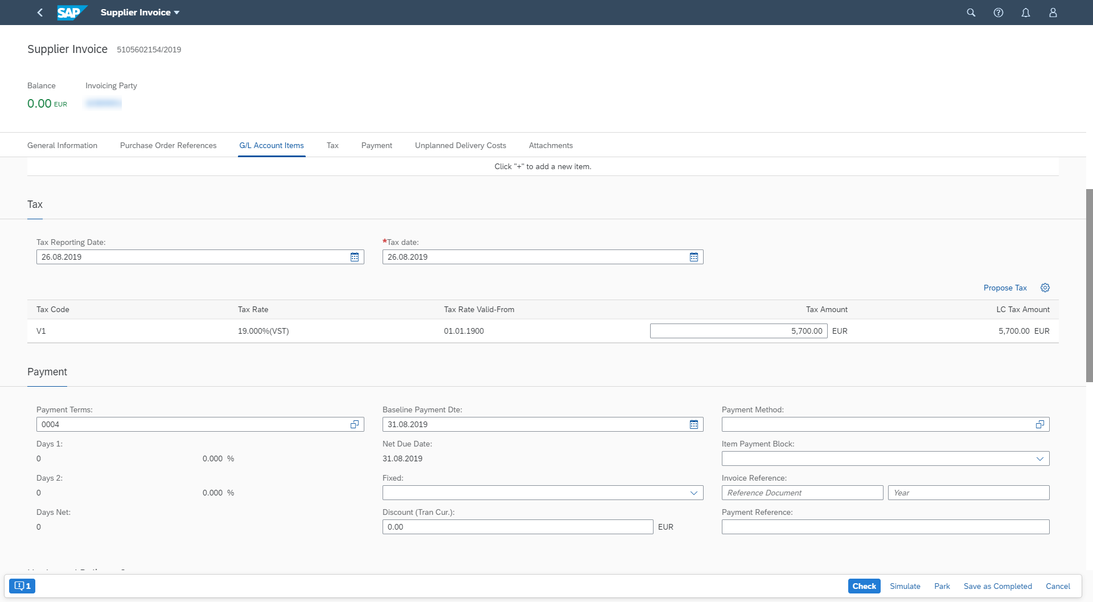Go back using the header arrow
The image size is (1093, 602).
pos(40,13)
